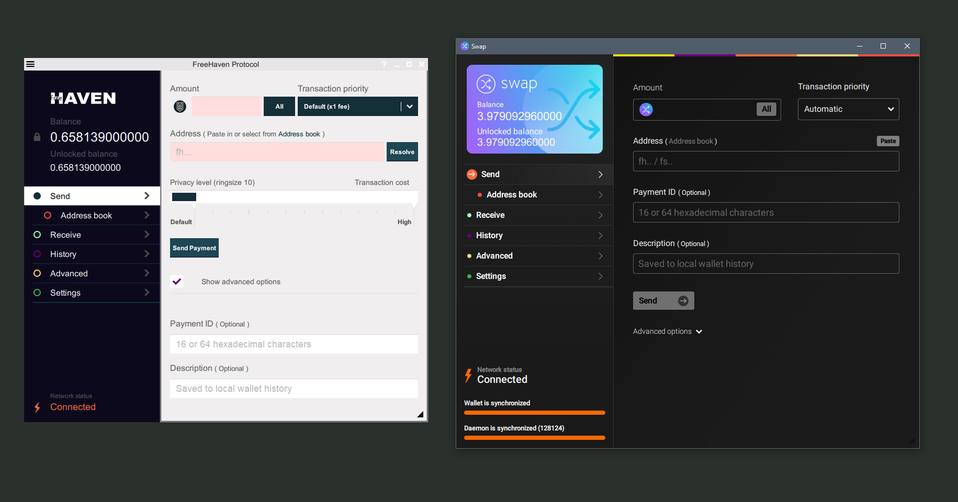Click the orange arrow icon next to Swap Send

point(472,174)
